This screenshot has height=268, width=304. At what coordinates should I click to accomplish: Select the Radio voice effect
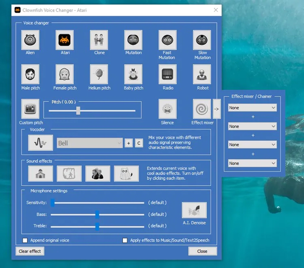point(168,74)
